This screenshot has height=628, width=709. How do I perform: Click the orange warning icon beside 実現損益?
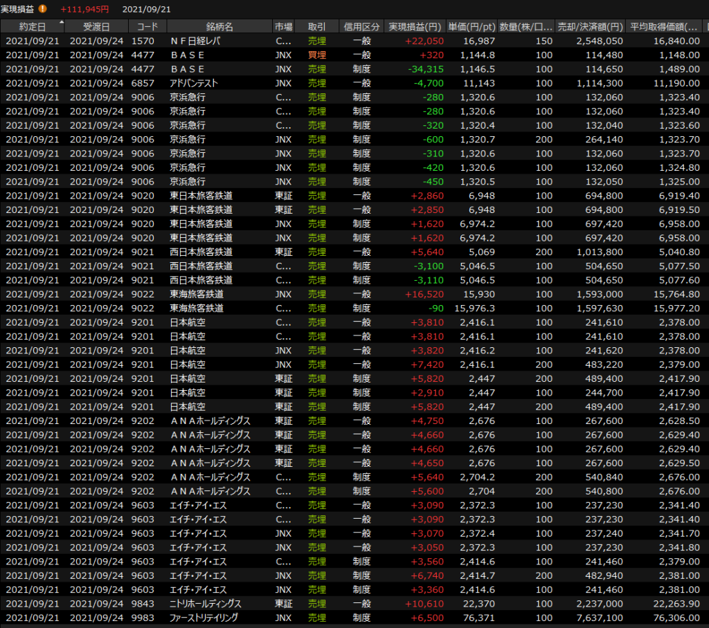[x=42, y=9]
